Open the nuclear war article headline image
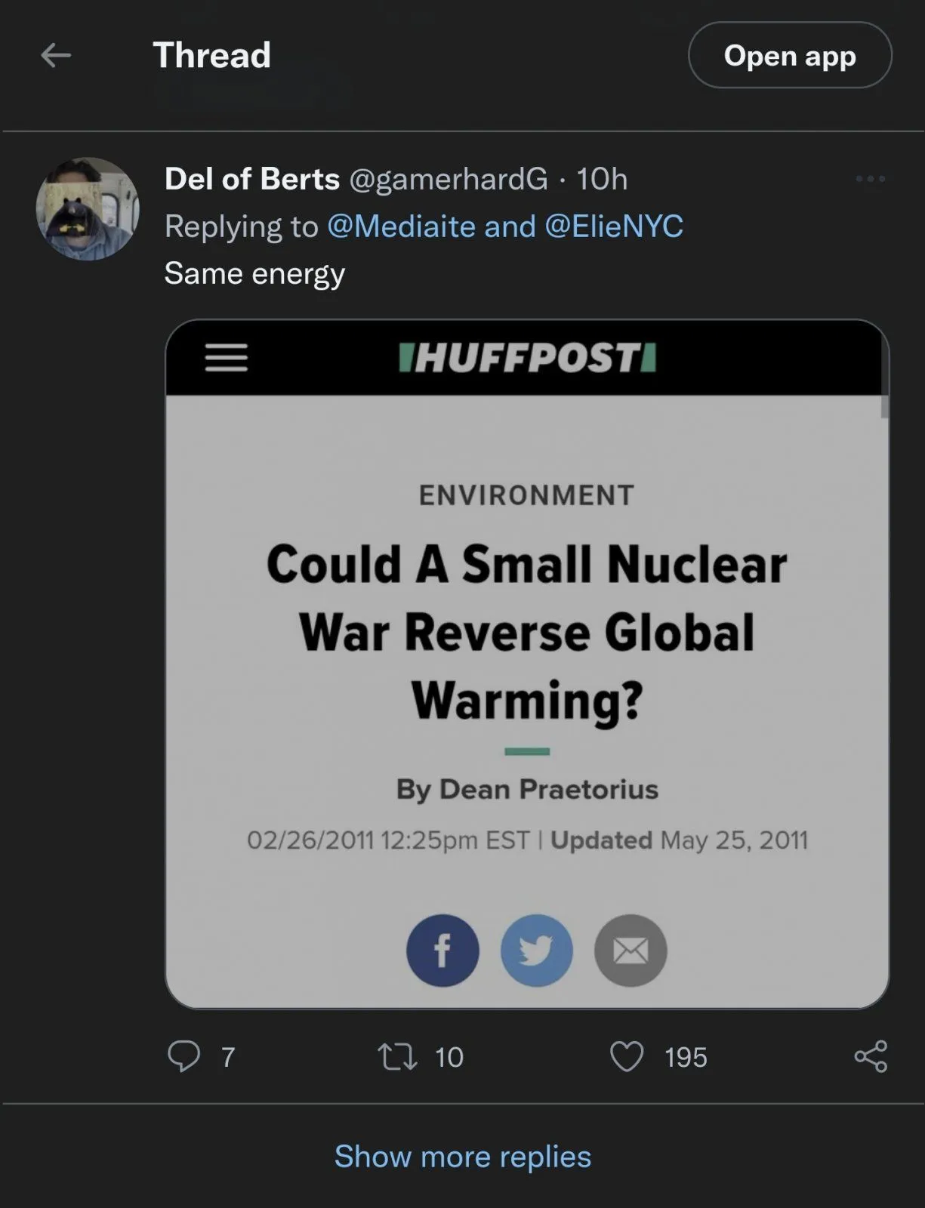 click(x=527, y=631)
